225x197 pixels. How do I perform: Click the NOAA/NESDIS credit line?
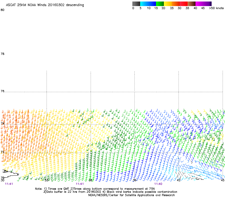pos(131,195)
